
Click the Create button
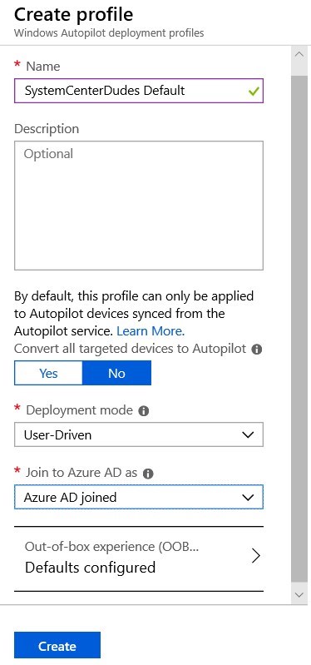[x=57, y=646]
